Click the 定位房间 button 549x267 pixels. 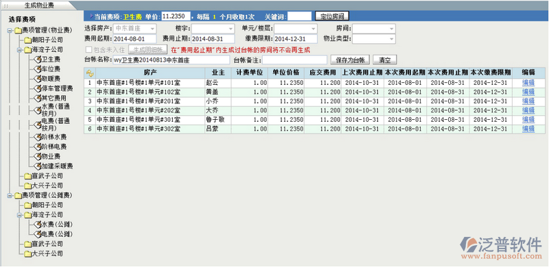pos(332,16)
